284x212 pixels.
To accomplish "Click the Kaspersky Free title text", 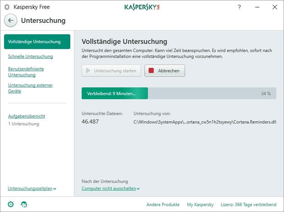I will tap(32, 7).
